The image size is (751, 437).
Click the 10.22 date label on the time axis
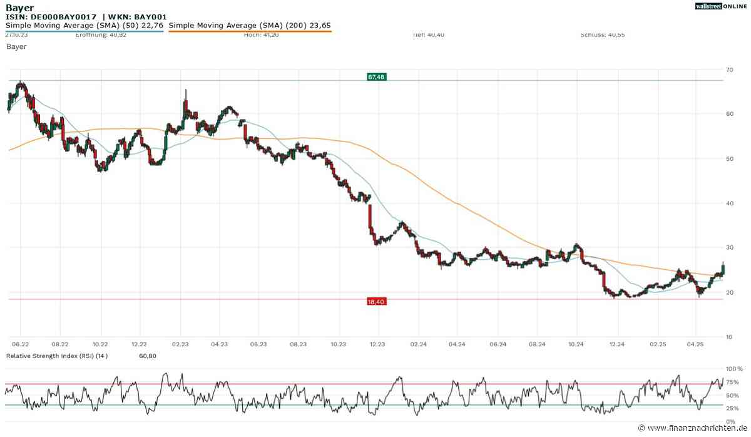100,344
